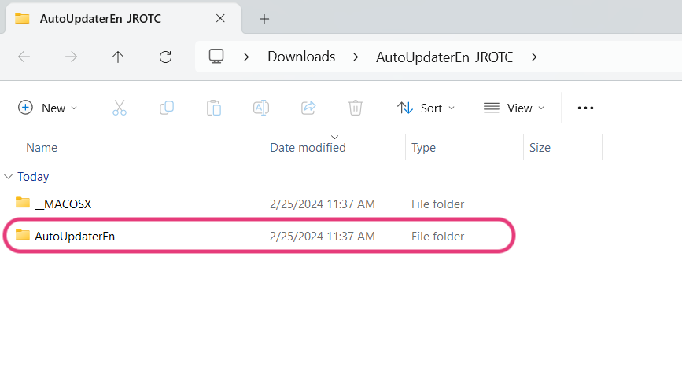682x367 pixels.
Task: Sort by the Date modified column
Action: [x=308, y=148]
